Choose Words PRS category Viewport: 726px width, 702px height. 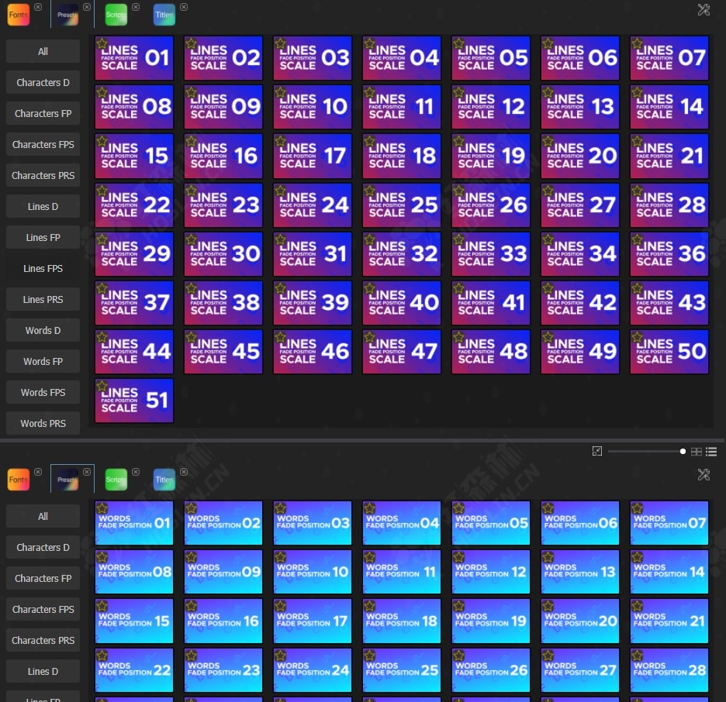43,423
